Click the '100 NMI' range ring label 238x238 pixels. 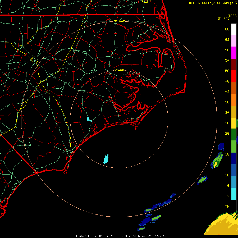click(119, 21)
